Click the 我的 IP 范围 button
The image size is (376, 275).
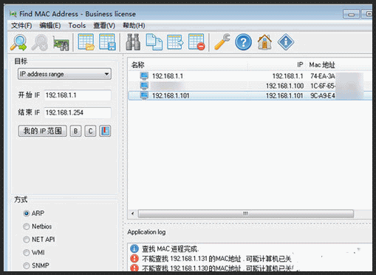42,131
